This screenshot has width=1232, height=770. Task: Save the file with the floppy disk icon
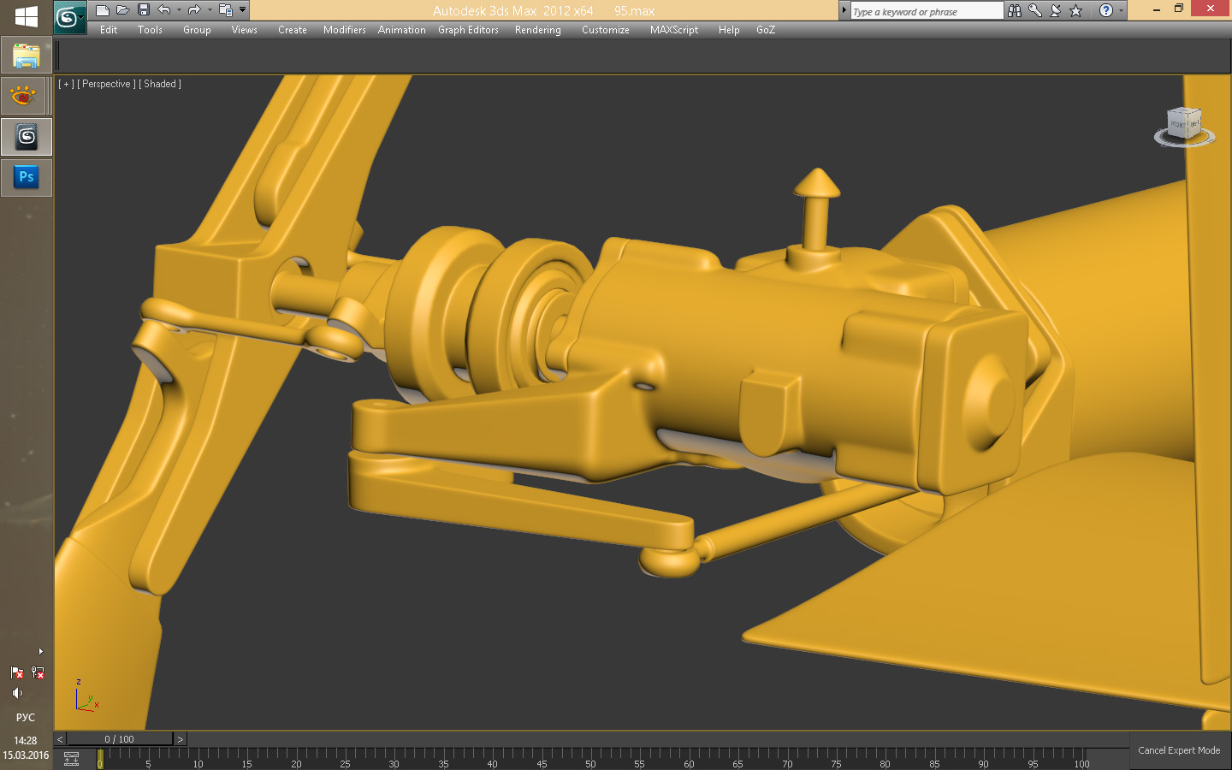144,10
